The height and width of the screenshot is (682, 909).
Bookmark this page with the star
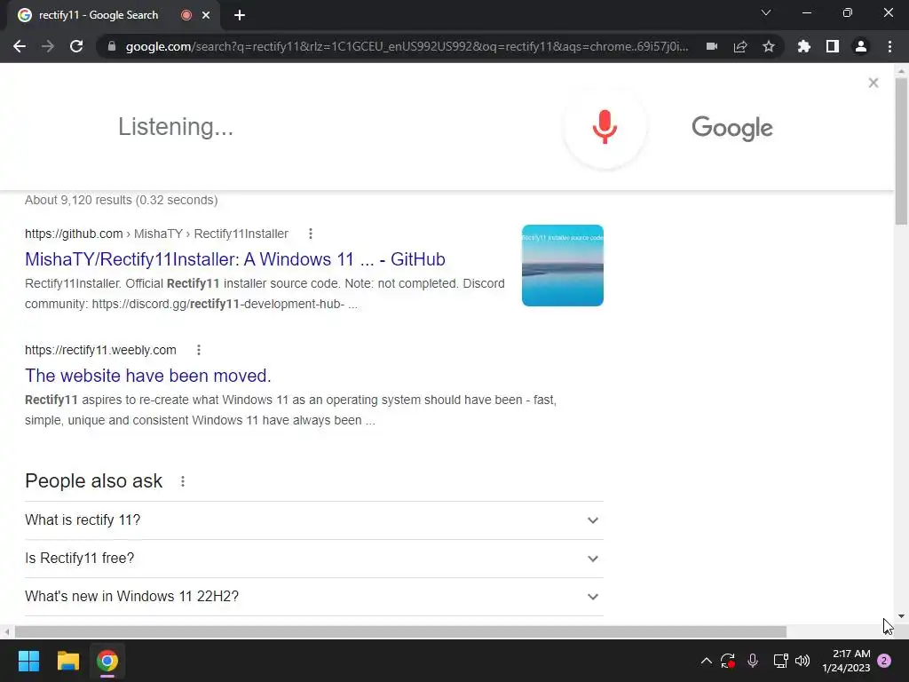(x=769, y=46)
